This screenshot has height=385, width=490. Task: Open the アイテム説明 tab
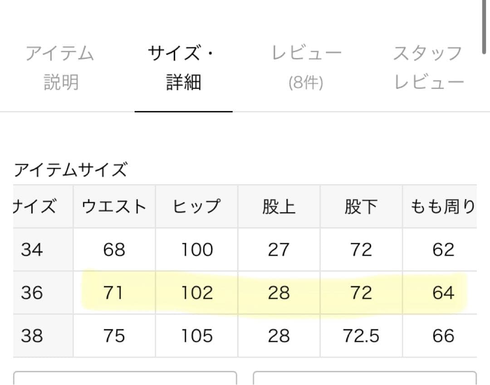click(60, 68)
